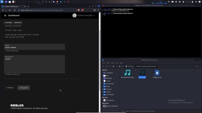
Task: Open the system applications menu icon
Action: [x=2, y=2]
